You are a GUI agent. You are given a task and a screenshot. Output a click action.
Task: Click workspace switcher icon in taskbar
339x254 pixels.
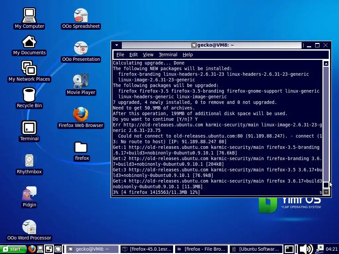click(x=289, y=249)
